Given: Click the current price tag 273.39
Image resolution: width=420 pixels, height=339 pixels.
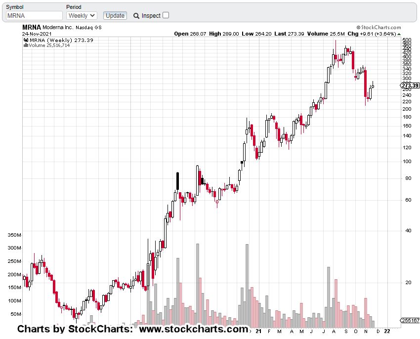Looking at the screenshot, I should (410, 85).
